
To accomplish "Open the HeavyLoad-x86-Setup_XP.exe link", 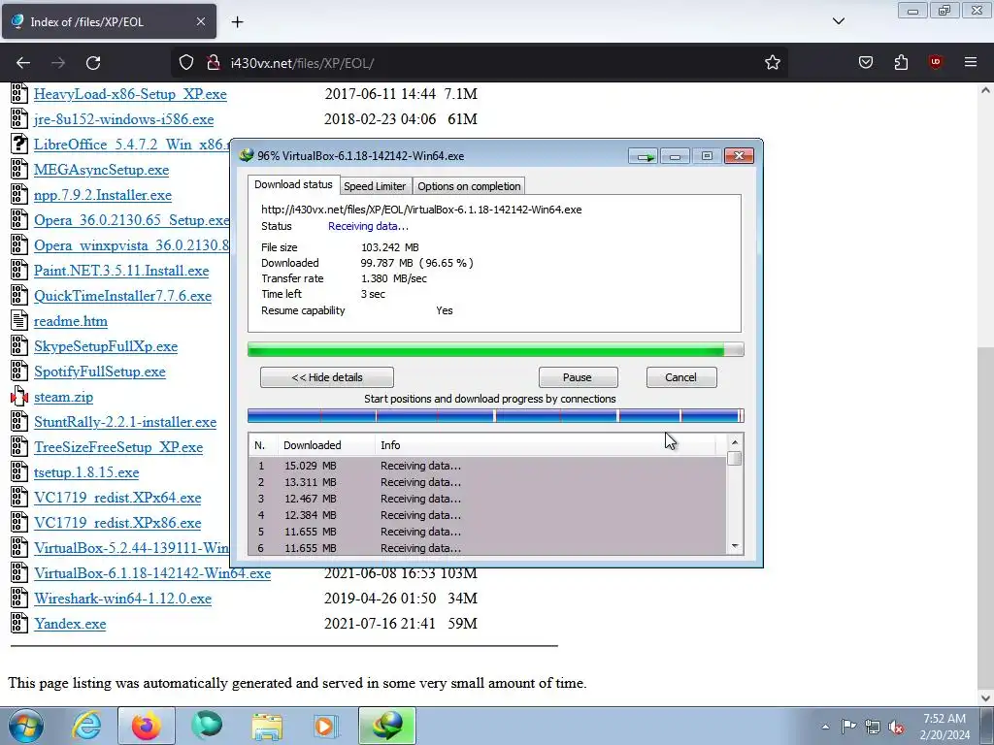I will 130,94.
